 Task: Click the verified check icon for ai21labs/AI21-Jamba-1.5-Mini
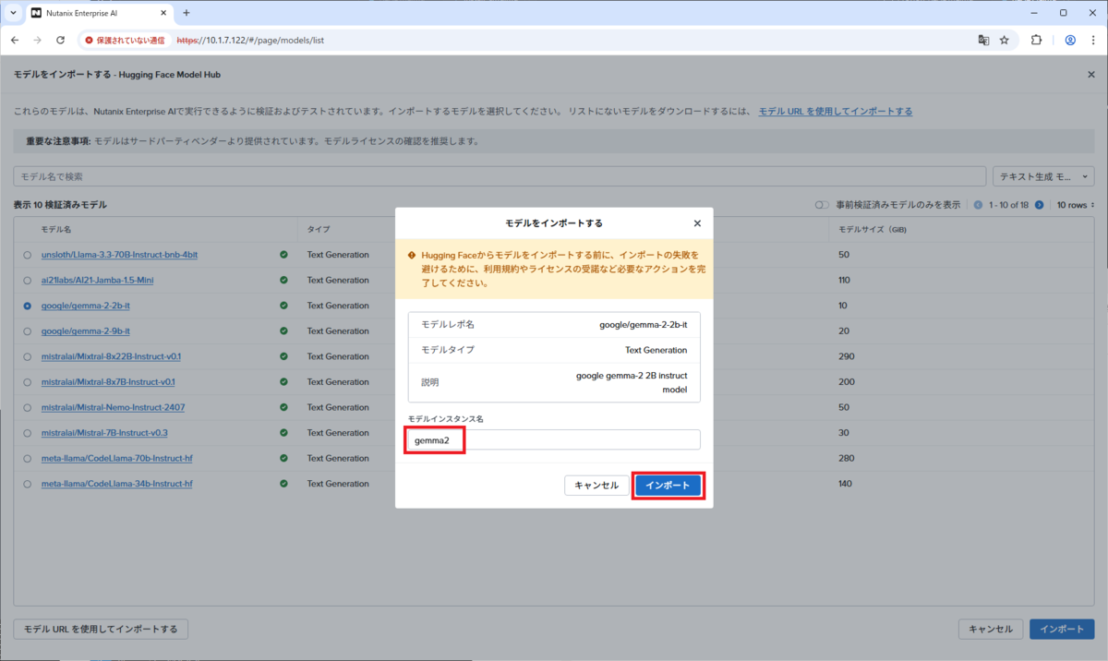[283, 280]
